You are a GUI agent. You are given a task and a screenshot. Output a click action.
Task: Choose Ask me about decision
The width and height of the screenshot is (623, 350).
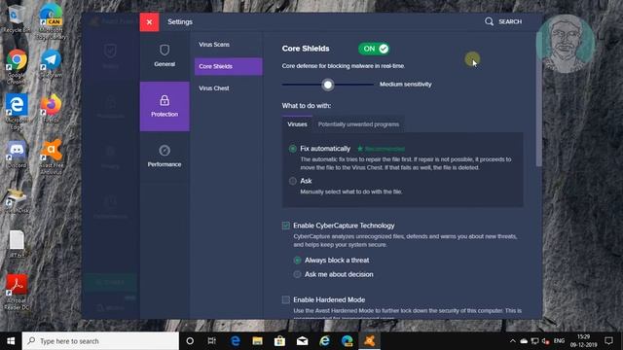297,274
